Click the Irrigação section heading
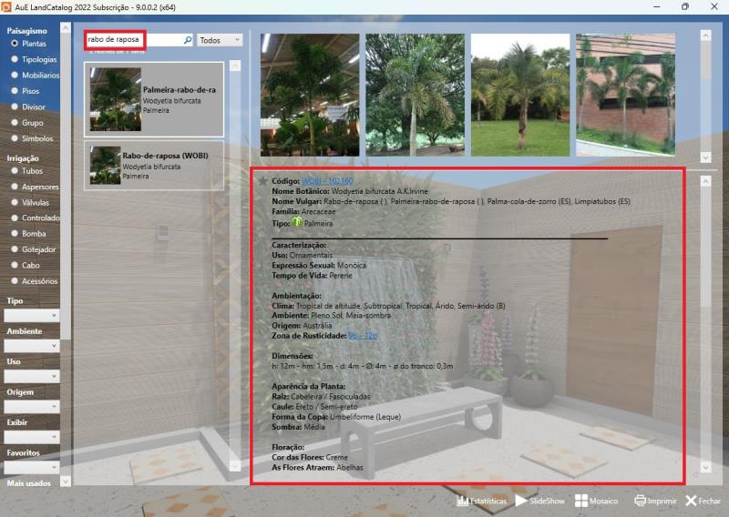Image resolution: width=729 pixels, height=517 pixels. pos(23,158)
